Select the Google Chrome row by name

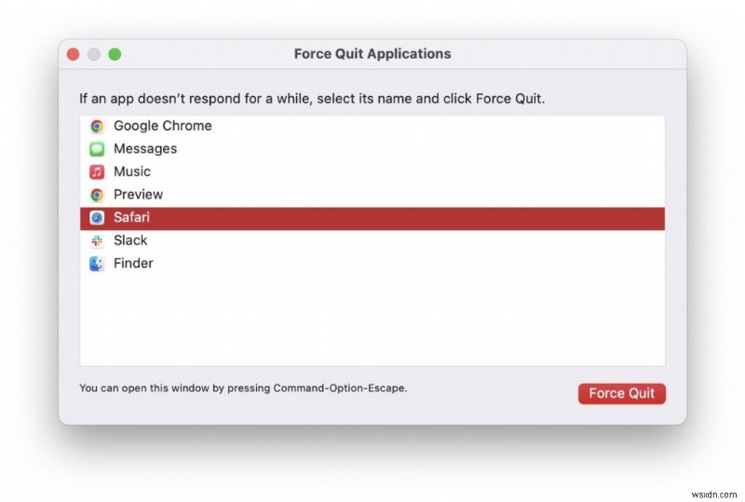(x=163, y=126)
